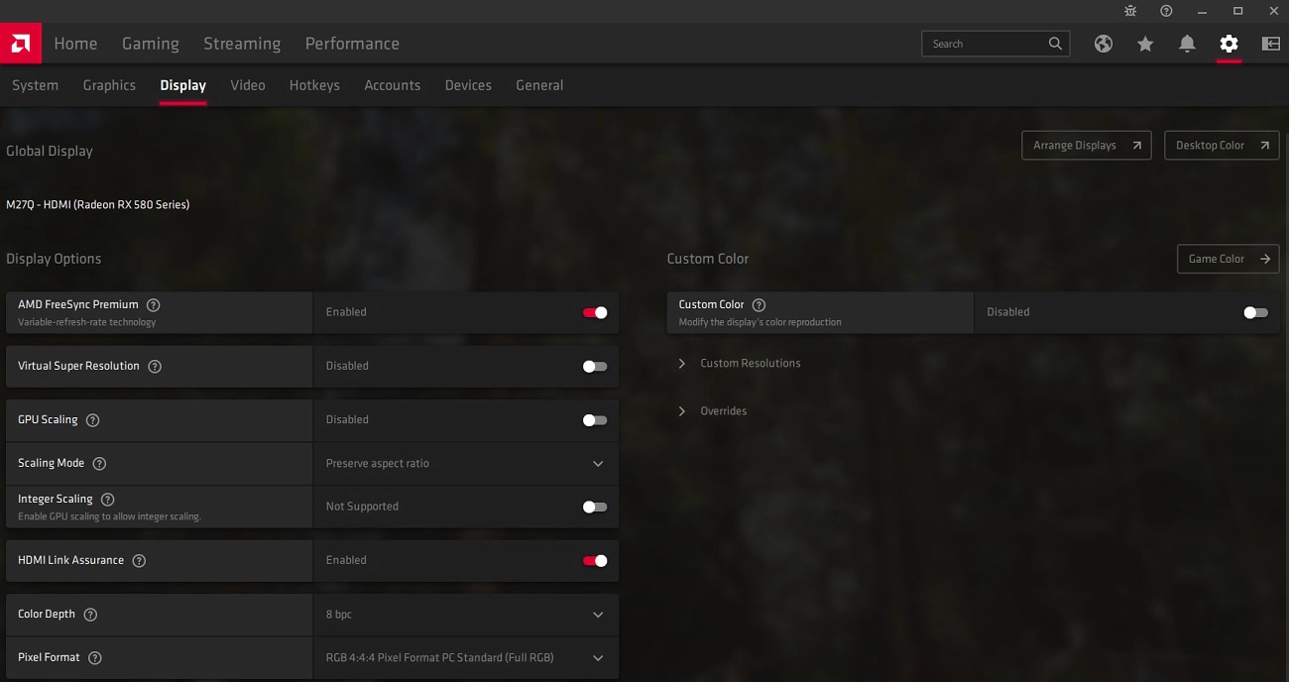This screenshot has width=1289, height=682.
Task: Open the Performance menu
Action: click(x=352, y=44)
